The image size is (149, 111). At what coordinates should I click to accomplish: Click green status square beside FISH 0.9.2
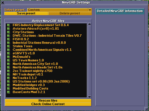(x=9, y=39)
